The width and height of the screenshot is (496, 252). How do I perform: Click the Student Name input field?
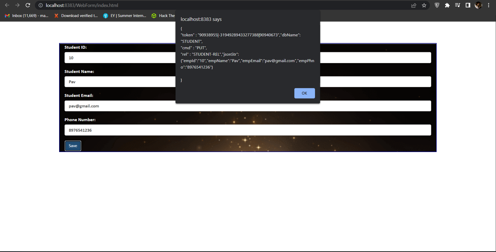(248, 82)
